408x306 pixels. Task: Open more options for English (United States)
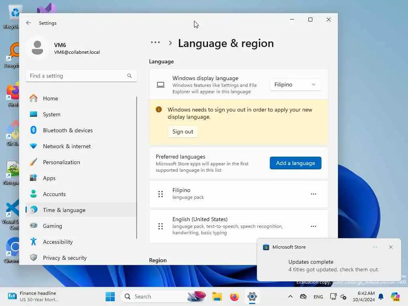click(314, 226)
